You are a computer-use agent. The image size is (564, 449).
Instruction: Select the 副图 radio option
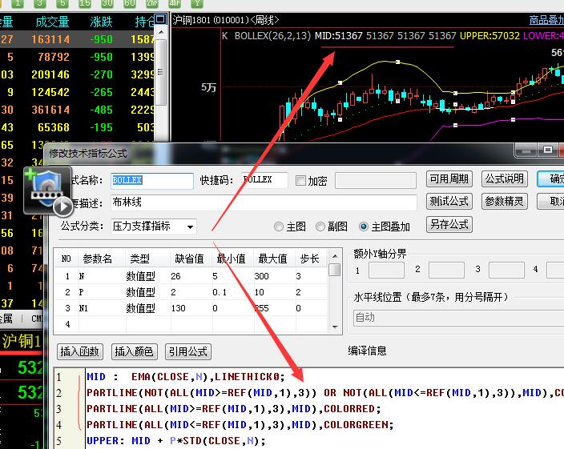[320, 227]
